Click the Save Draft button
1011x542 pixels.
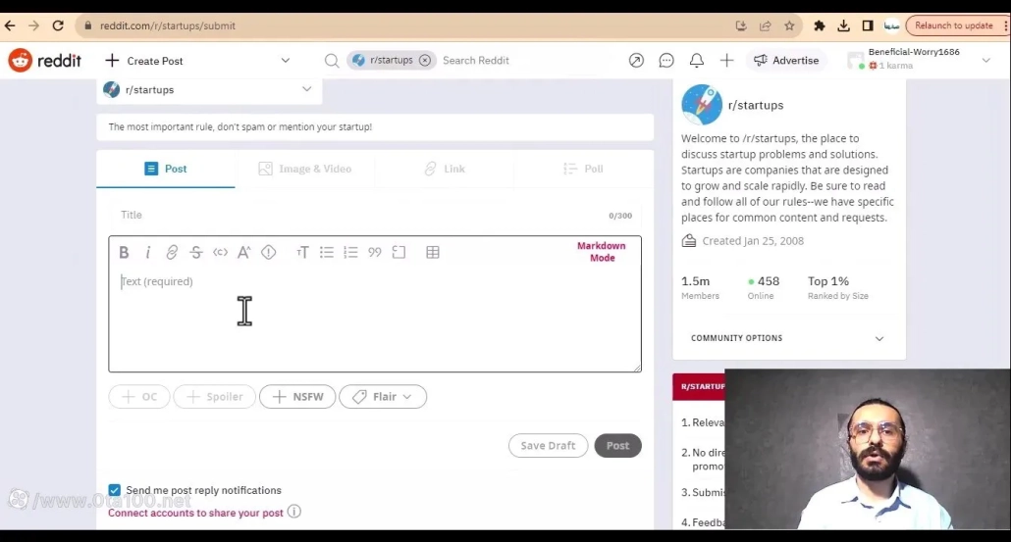pyautogui.click(x=548, y=446)
